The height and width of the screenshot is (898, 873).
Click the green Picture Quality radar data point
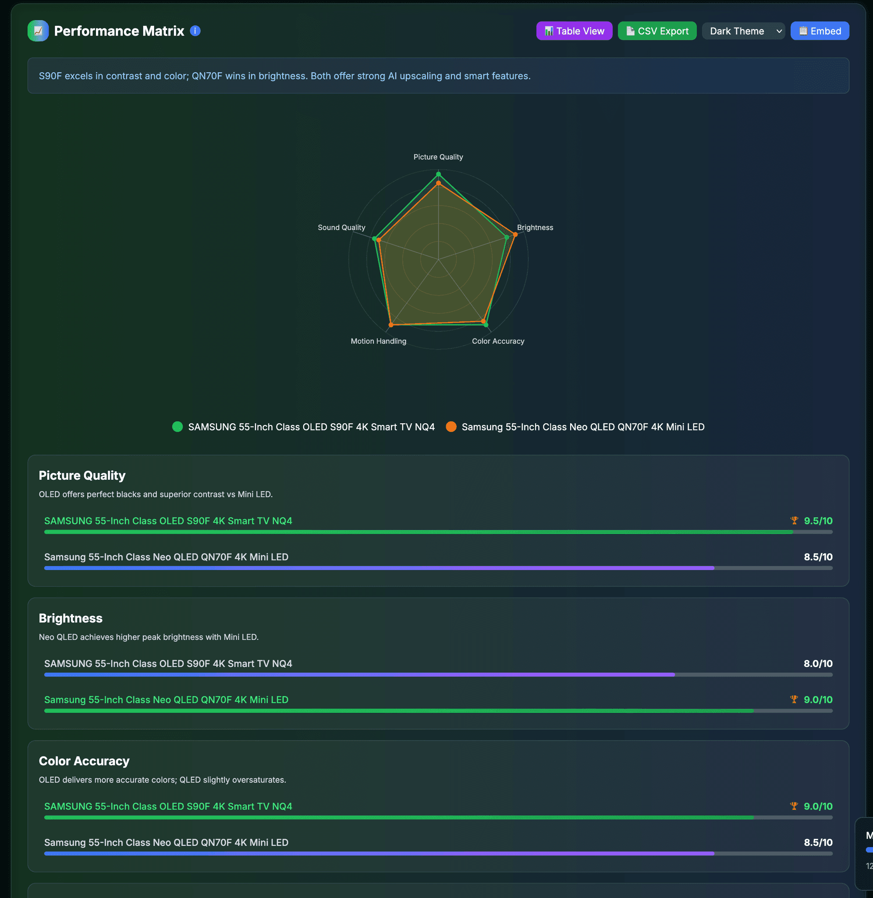[438, 174]
